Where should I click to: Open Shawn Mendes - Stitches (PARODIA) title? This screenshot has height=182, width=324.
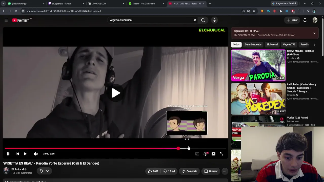click(300, 53)
